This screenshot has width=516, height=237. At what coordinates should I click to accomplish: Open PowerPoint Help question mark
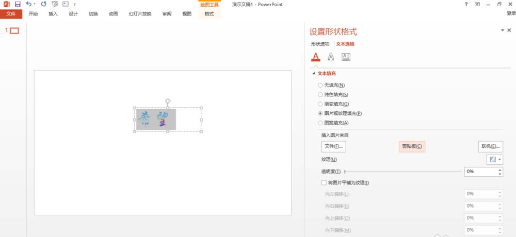coord(466,4)
